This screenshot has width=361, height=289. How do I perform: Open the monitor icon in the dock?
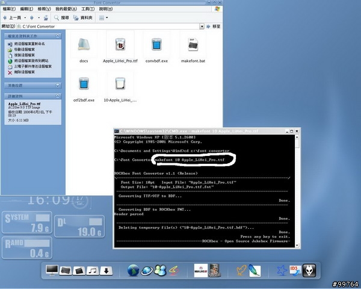(x=52, y=270)
